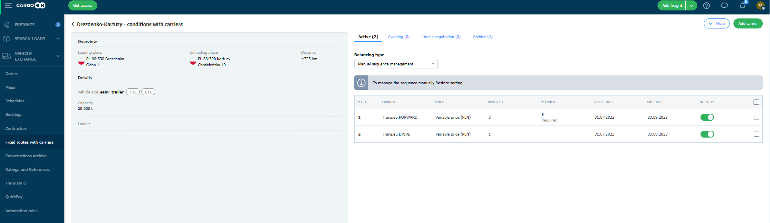Sort by the NO. column arrow
The height and width of the screenshot is (223, 770).
point(365,102)
